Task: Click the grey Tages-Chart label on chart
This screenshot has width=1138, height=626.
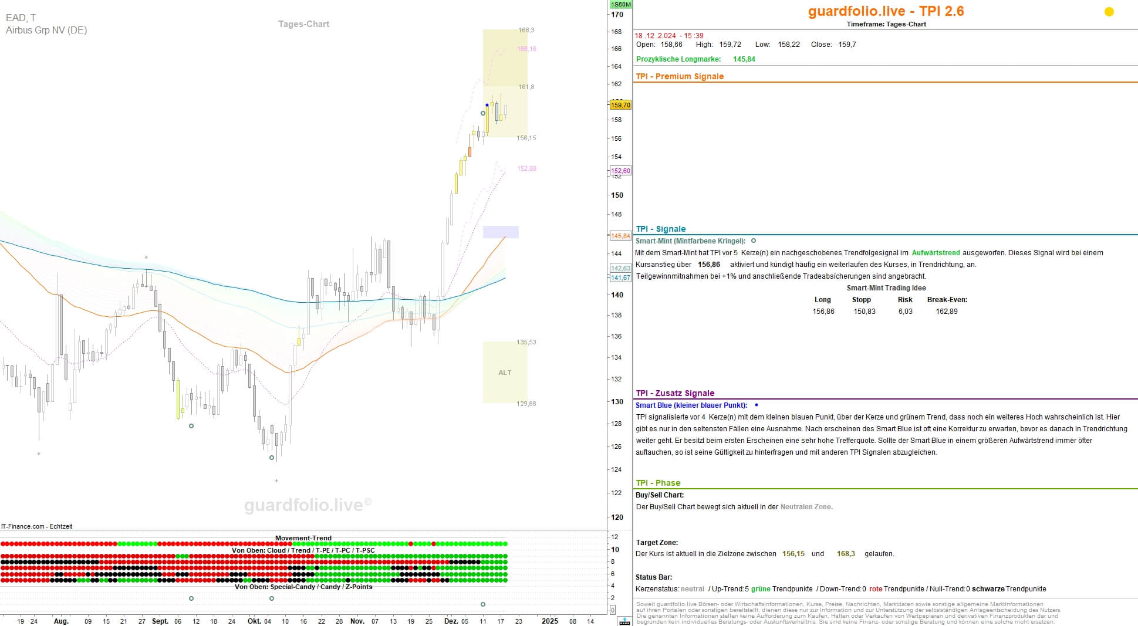Action: [x=303, y=24]
